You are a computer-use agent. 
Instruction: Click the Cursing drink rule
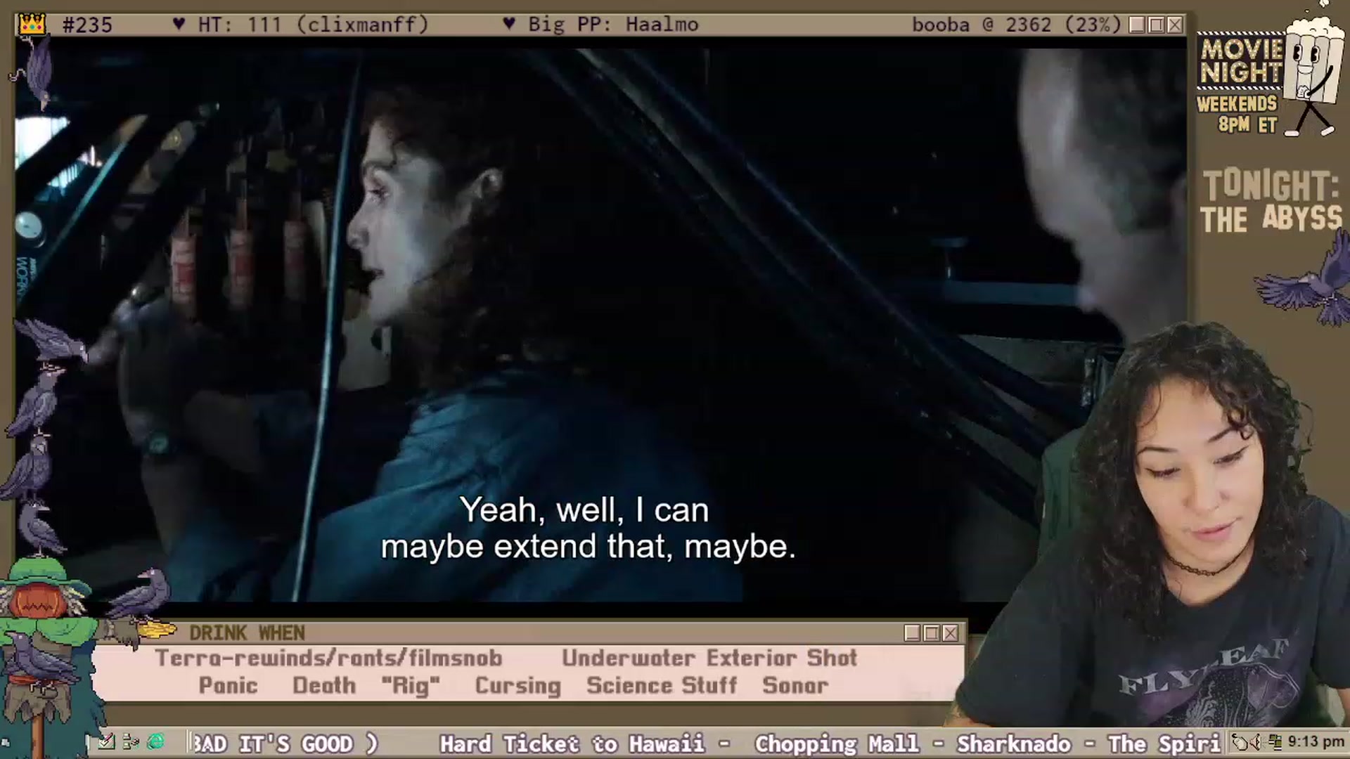pyautogui.click(x=518, y=685)
